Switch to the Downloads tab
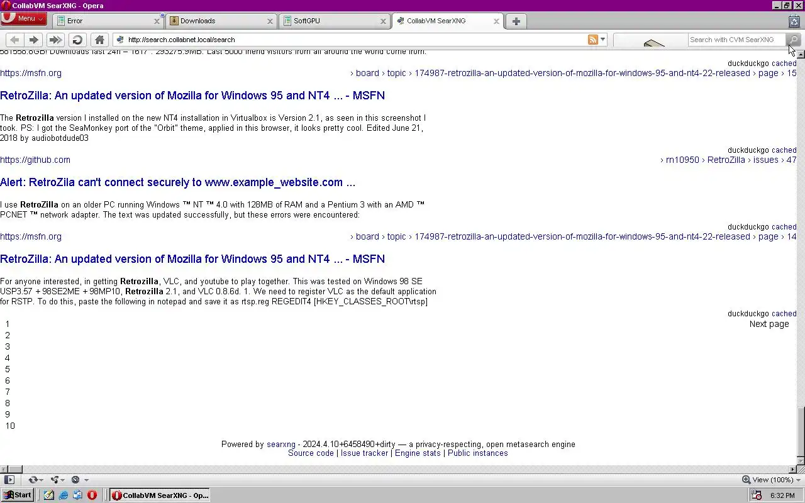Screen dimensions: 805x503 (220, 21)
